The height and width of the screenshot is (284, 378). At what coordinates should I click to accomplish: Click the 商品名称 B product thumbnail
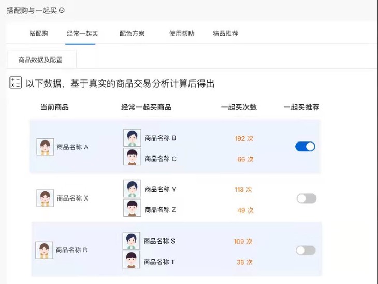[132, 137]
